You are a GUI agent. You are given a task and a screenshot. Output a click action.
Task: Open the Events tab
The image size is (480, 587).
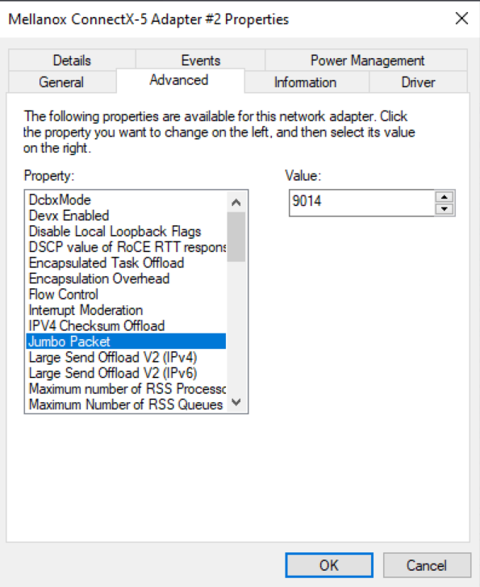[201, 61]
